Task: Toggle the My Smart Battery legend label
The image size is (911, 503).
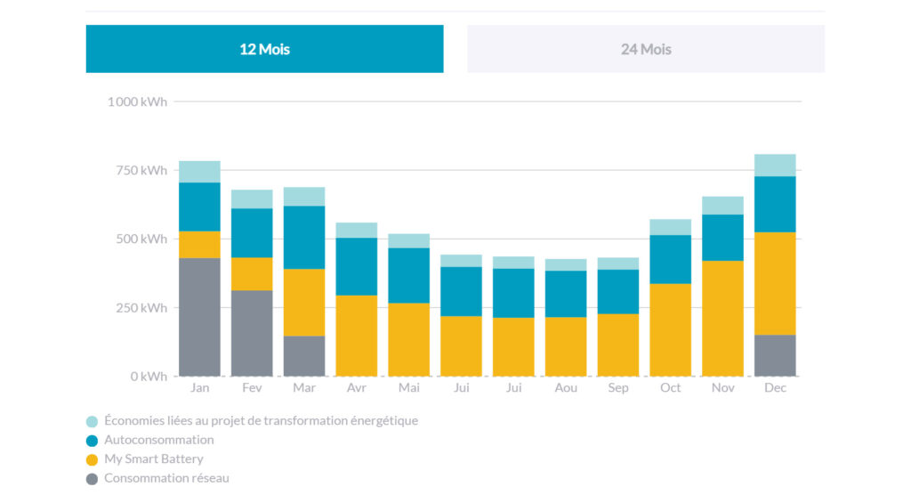Action: (153, 459)
